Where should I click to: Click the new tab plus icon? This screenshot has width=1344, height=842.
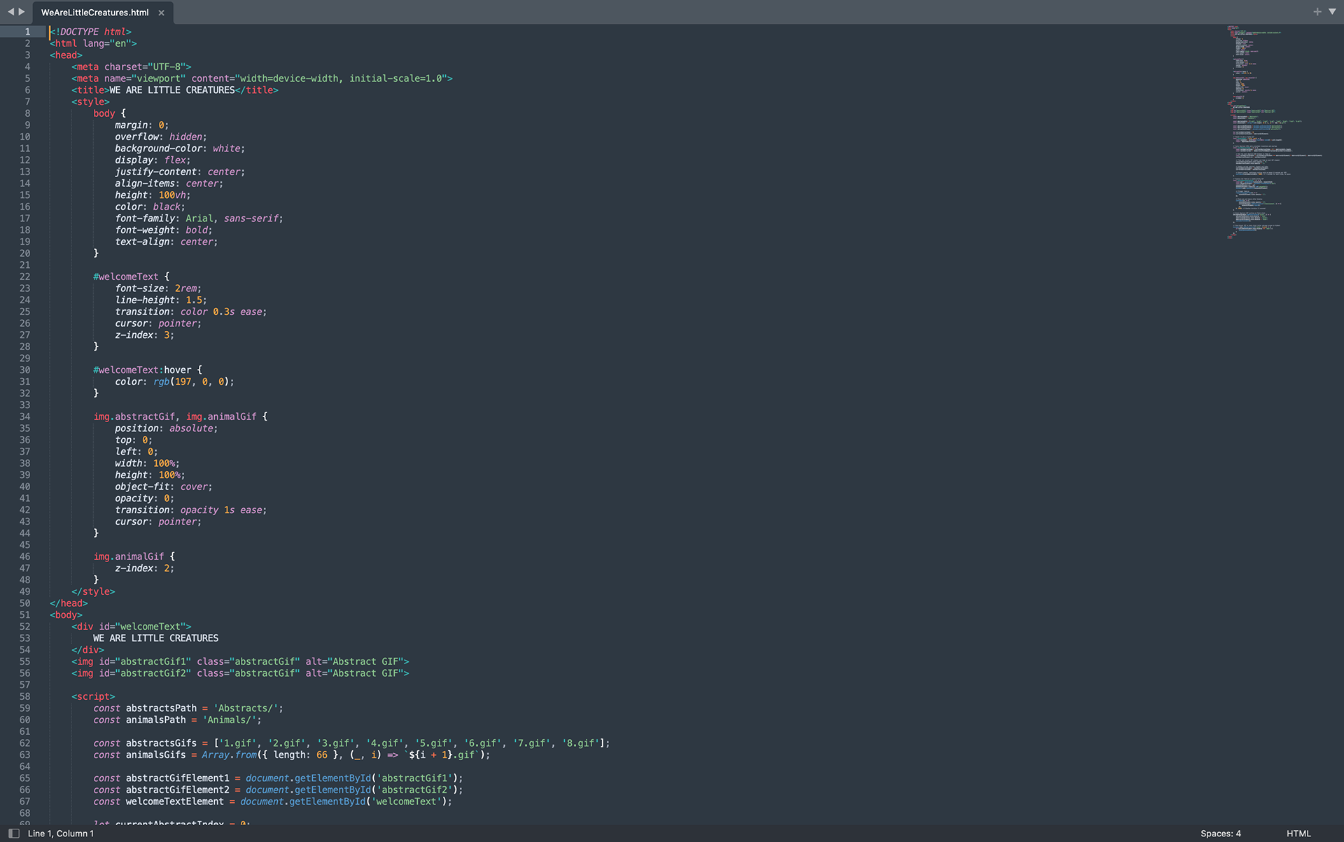(x=1317, y=12)
